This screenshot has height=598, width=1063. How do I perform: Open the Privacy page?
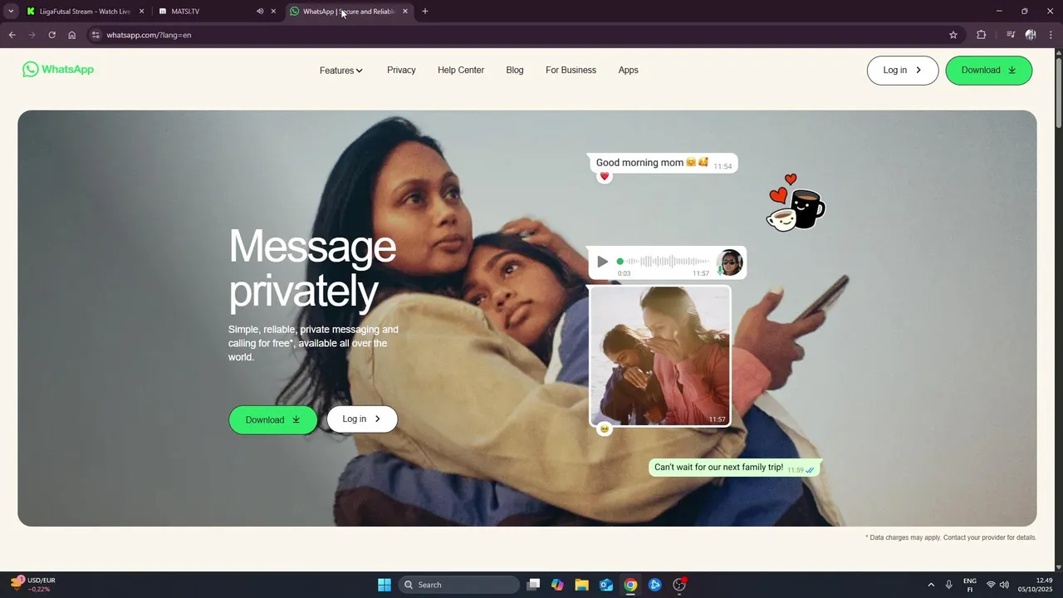click(x=401, y=70)
